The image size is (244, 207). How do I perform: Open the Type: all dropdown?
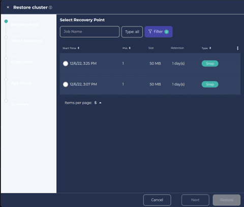click(132, 32)
